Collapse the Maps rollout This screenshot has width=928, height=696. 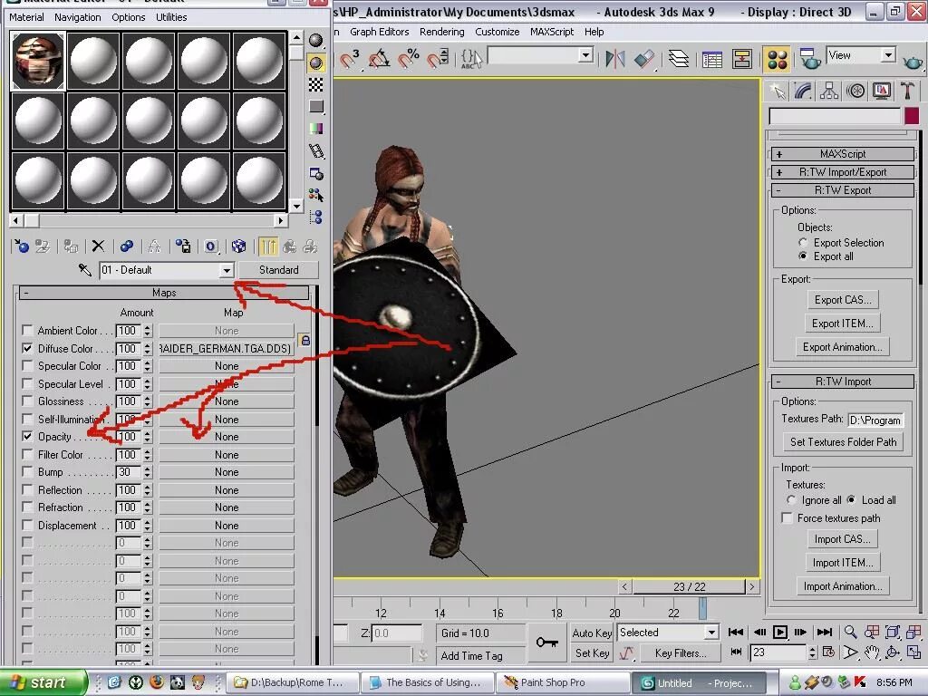coord(164,293)
